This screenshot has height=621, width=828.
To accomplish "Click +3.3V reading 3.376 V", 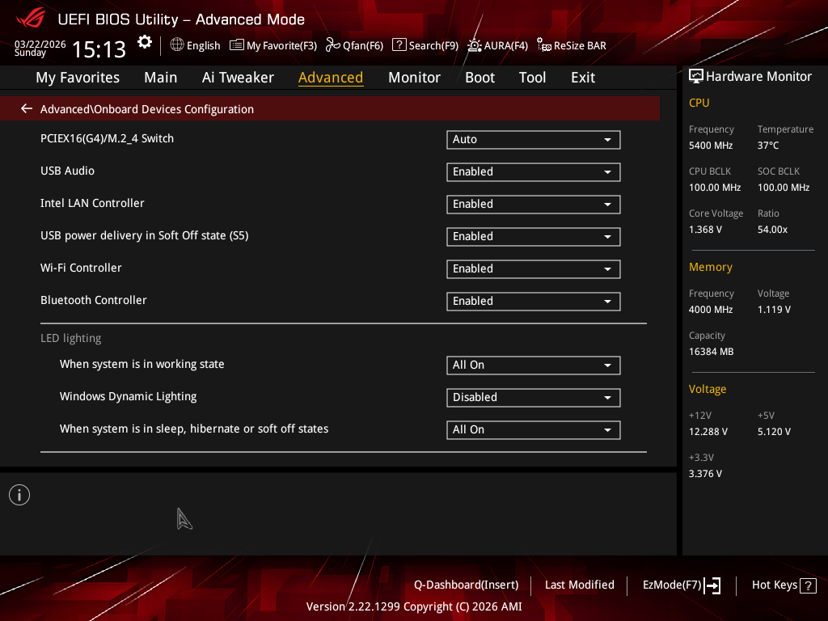I will (705, 474).
